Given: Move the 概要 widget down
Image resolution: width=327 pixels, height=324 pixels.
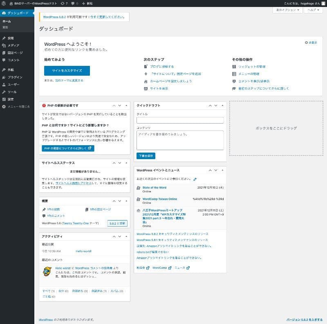Looking at the screenshot, I should point(120,200).
